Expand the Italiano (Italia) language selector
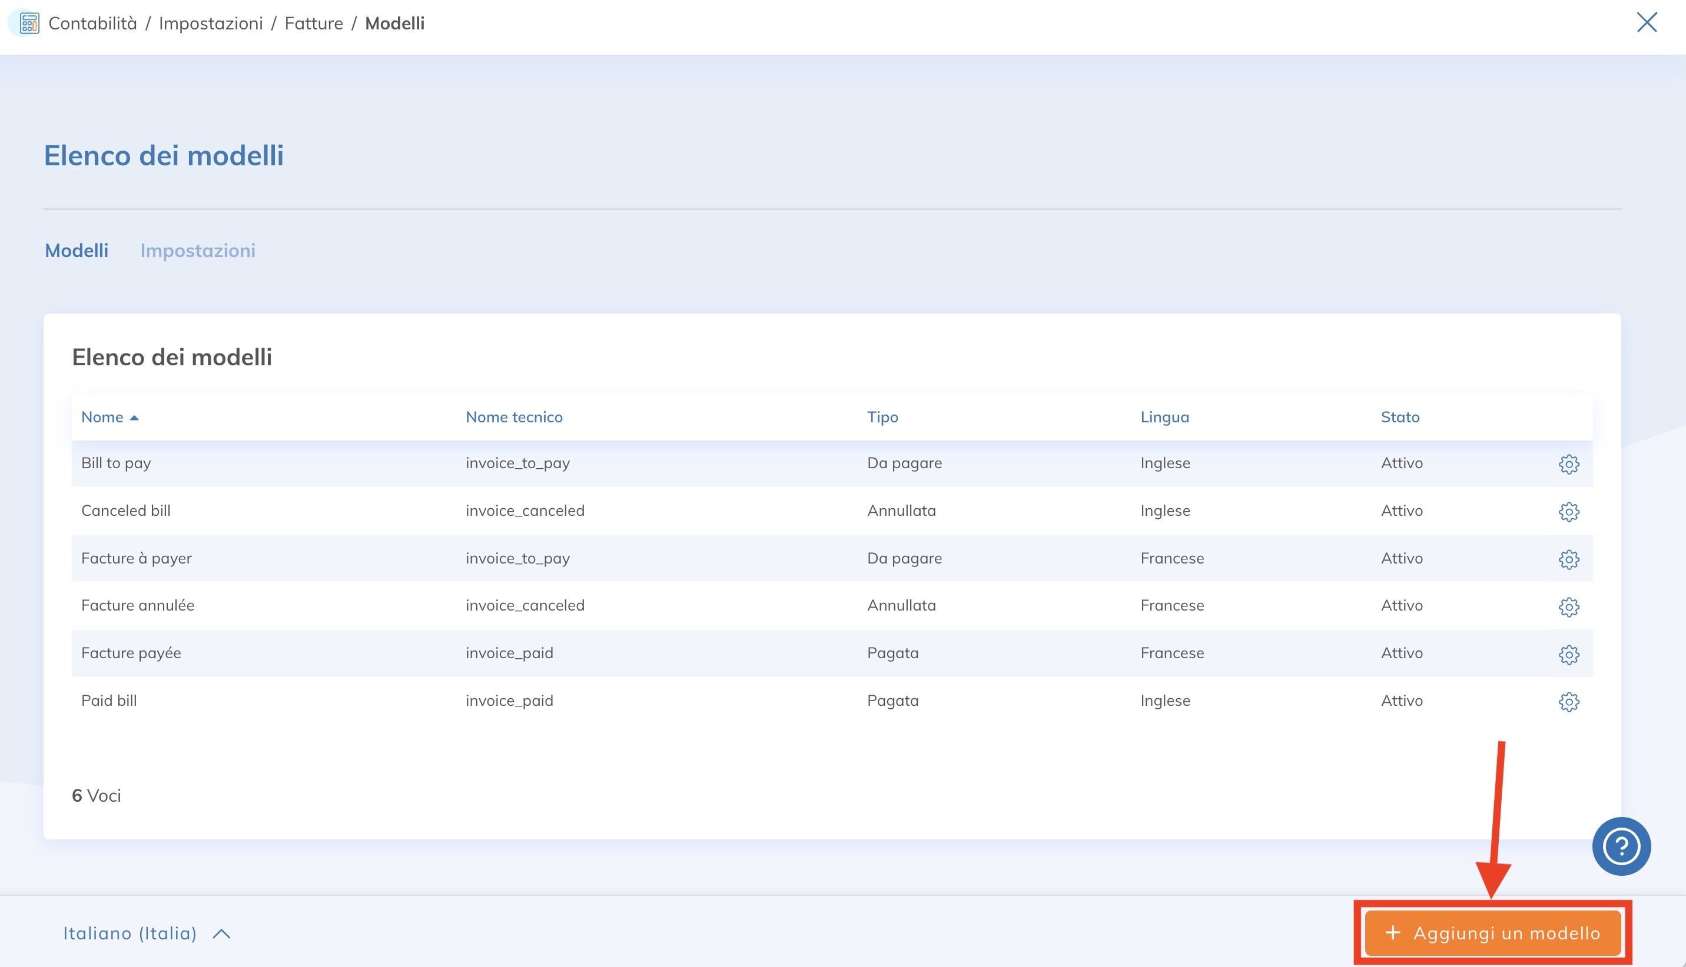Screen dimensions: 1686x967 [x=146, y=933]
